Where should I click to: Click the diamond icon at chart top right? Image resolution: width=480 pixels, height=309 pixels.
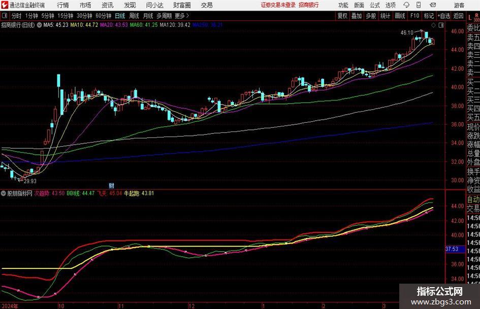[433, 25]
